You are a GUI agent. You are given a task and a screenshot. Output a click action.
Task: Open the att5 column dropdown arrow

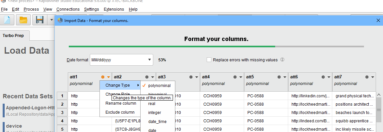pos(285,77)
